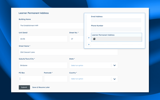This screenshot has width=160, height=100.
Task: Focus the Building Name input field
Action: pos(51,26)
